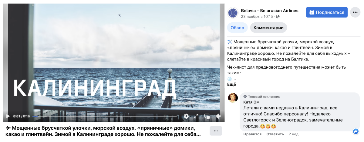Click the Топовый поклонник badge

coord(261,97)
